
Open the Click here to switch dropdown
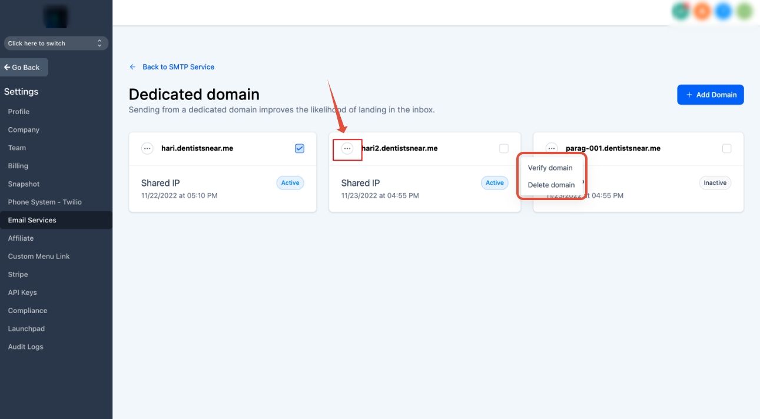[56, 43]
